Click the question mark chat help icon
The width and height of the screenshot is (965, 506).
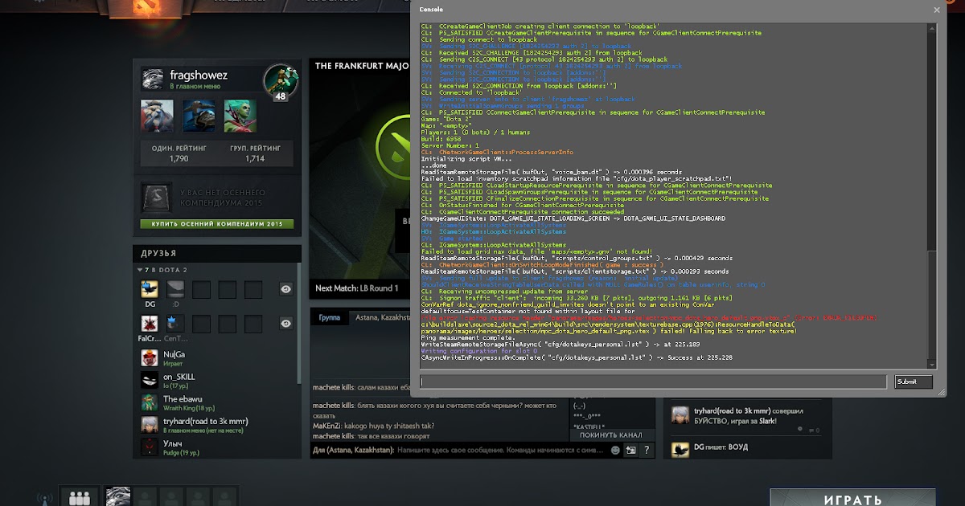[647, 451]
